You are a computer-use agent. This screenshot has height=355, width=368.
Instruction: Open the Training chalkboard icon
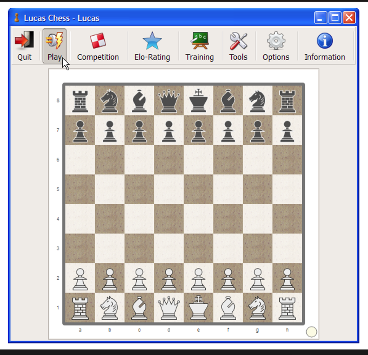coord(200,41)
